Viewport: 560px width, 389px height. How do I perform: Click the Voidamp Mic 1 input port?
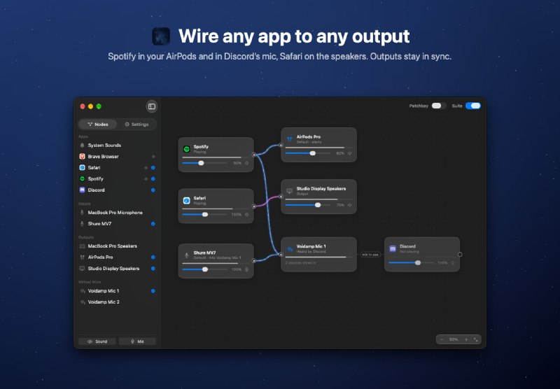pos(281,255)
